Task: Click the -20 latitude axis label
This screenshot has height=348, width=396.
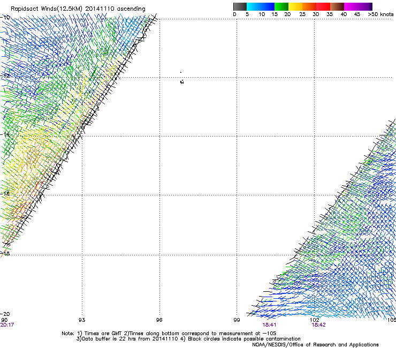Action: (x=5, y=314)
